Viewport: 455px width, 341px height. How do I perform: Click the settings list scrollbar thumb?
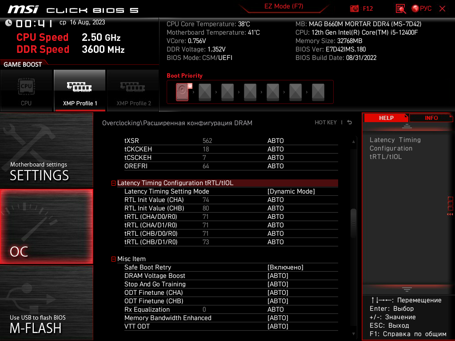coord(353,223)
